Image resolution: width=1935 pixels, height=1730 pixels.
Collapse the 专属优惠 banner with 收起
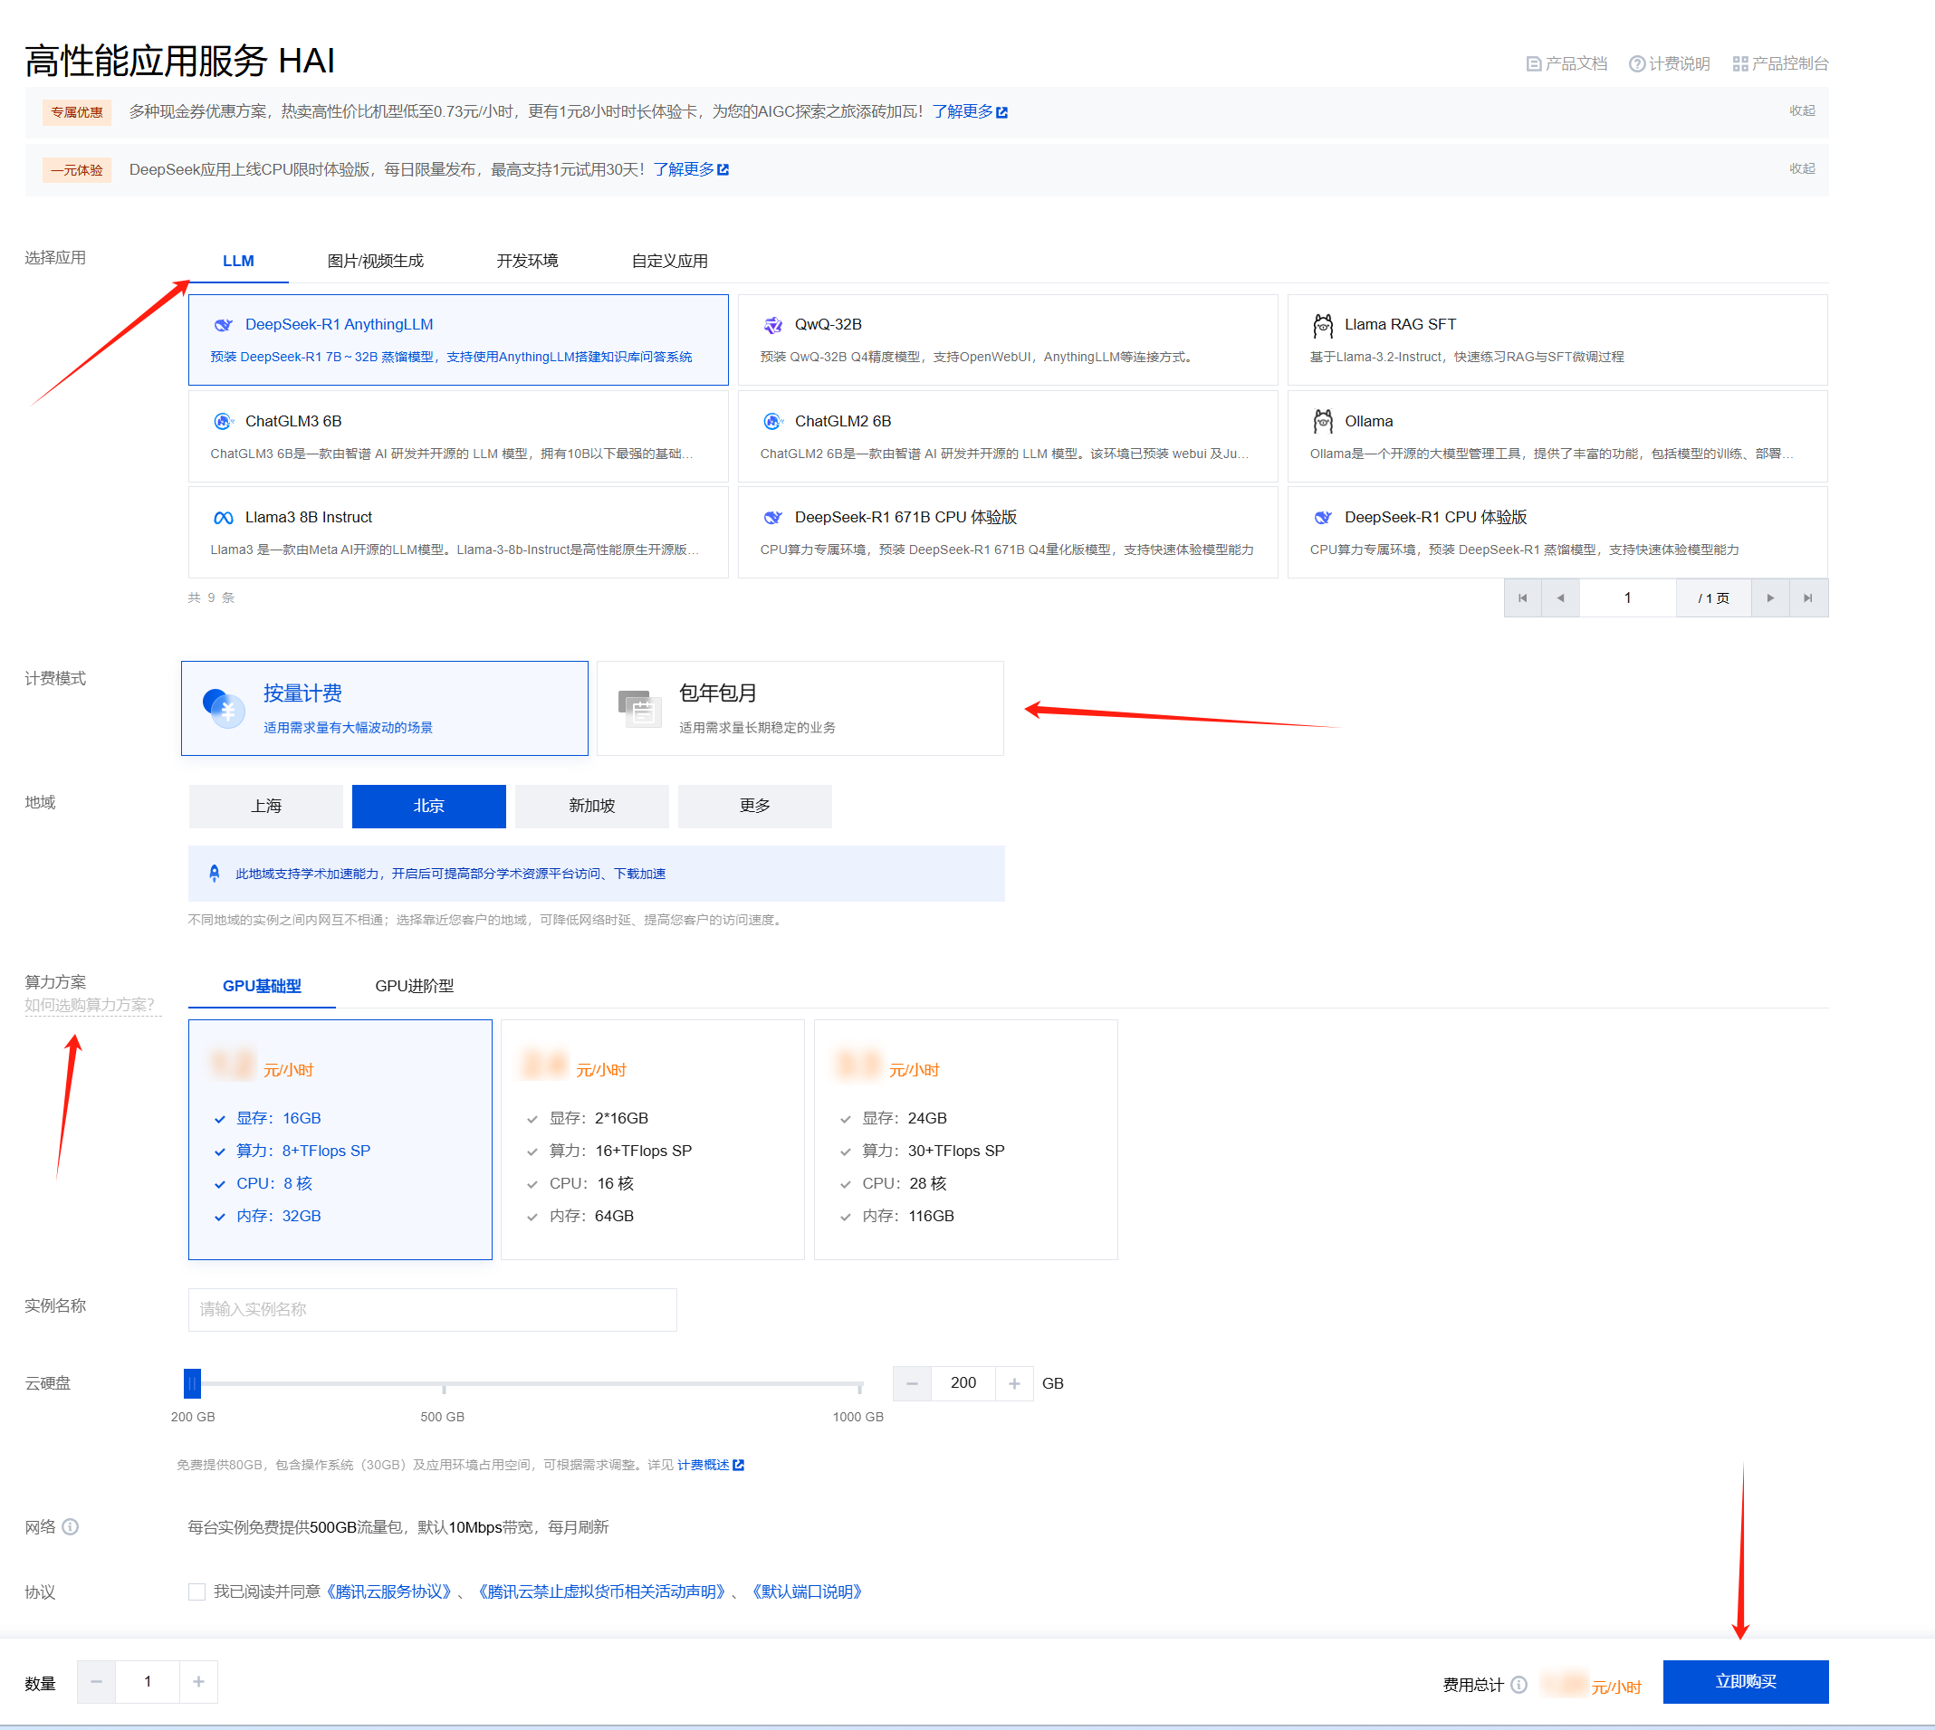point(1802,111)
